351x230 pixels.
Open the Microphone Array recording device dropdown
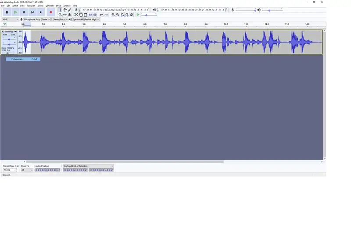point(37,19)
